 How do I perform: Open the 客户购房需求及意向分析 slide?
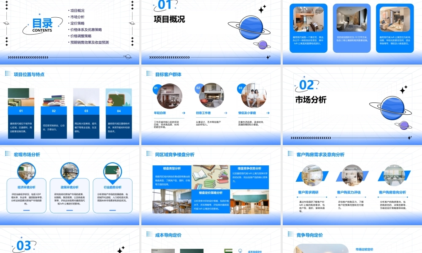coord(352,186)
